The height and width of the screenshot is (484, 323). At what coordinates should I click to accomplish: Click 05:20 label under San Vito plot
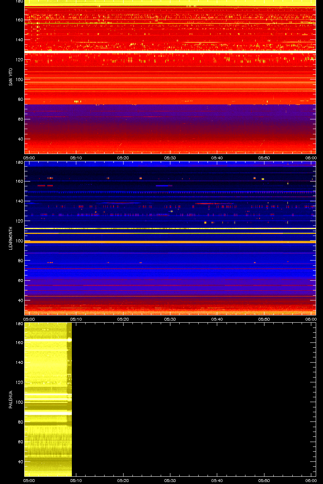pos(123,158)
